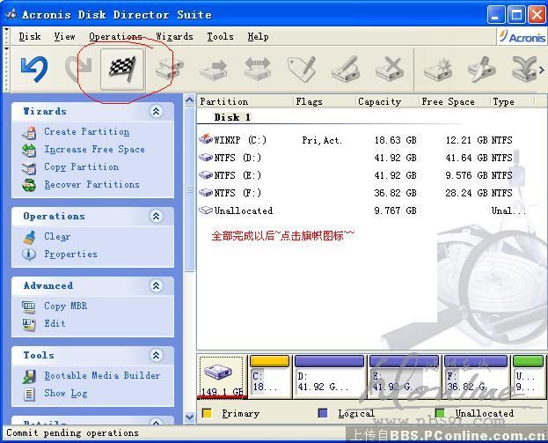Select the D: partition block in disk map
Image resolution: width=548 pixels, height=443 pixels.
[x=329, y=377]
